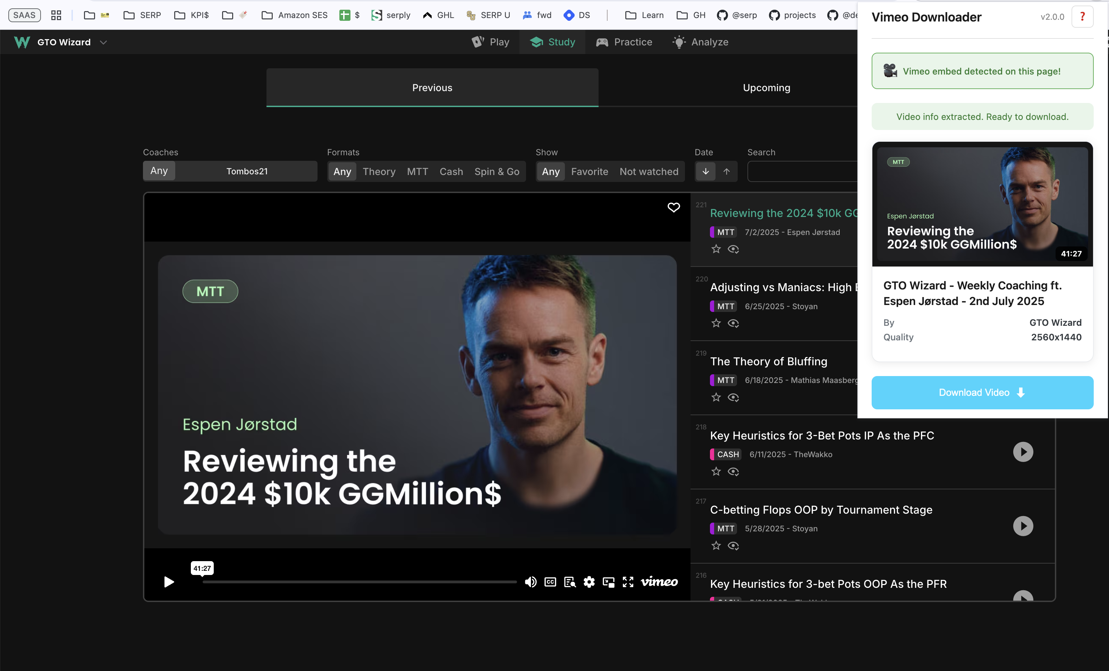Favorite The Theory of Bluffing video

pyautogui.click(x=716, y=397)
